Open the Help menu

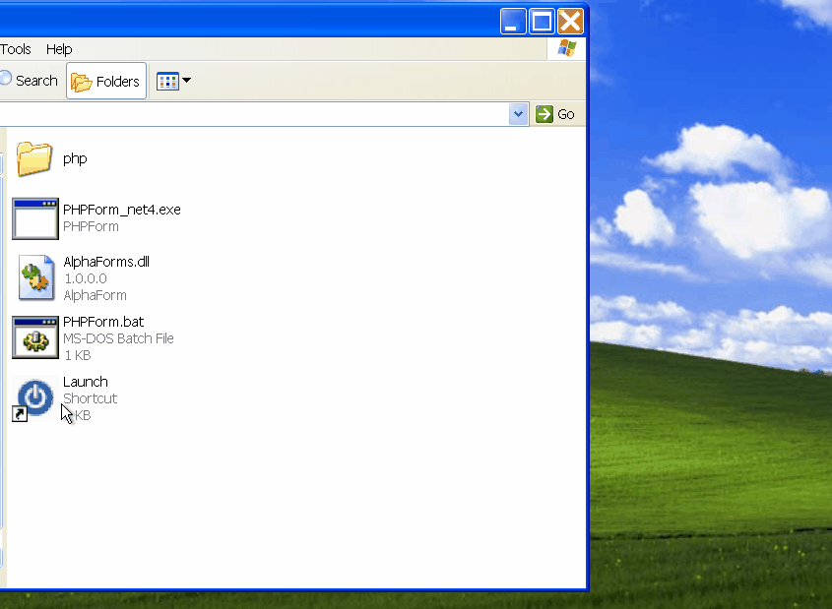click(x=59, y=49)
